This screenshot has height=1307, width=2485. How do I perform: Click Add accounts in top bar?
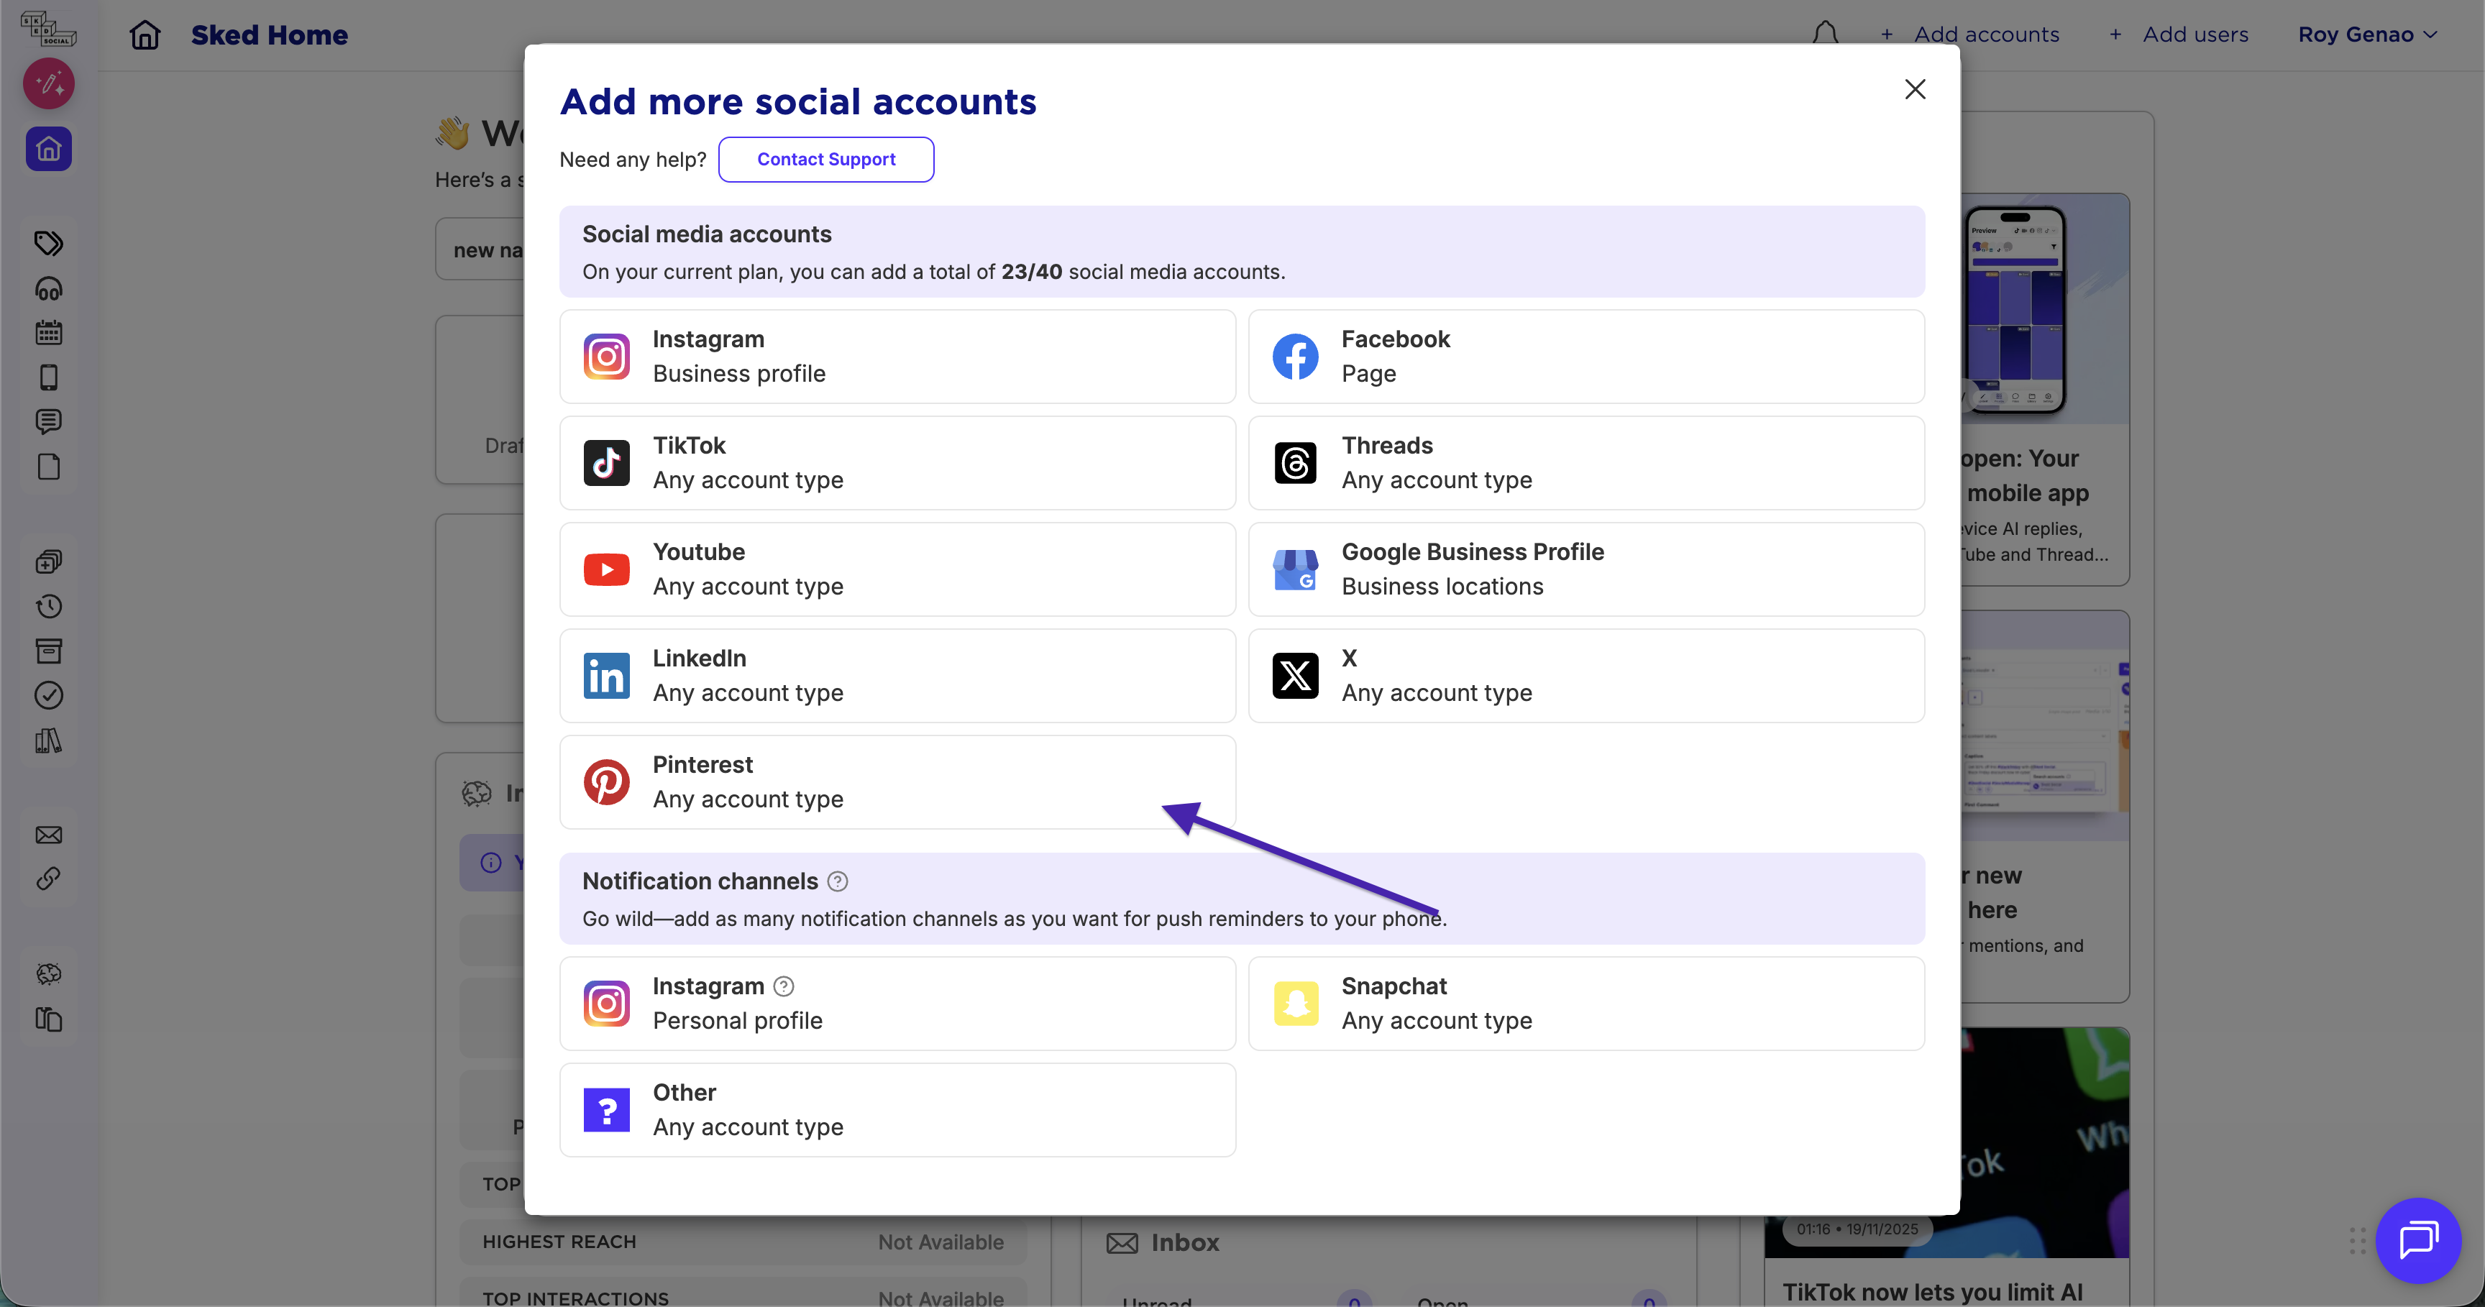click(x=1970, y=34)
